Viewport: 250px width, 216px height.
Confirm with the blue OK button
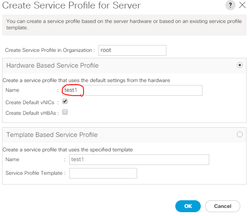coord(188,206)
